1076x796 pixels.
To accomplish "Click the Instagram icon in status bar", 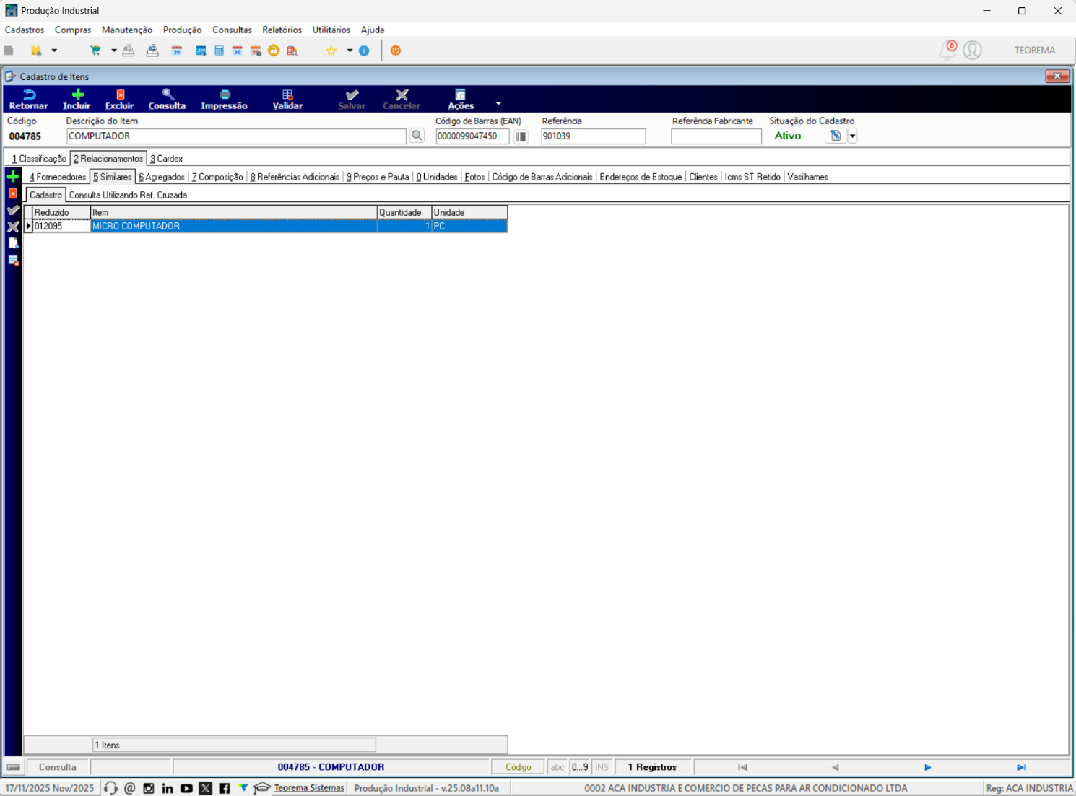I will click(x=149, y=788).
